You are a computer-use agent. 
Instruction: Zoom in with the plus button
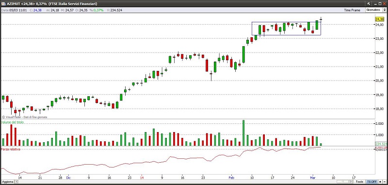pos(380,182)
